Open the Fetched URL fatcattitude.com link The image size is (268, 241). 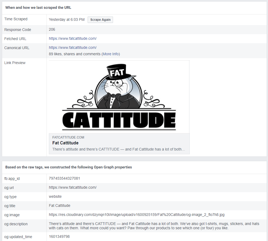73,39
